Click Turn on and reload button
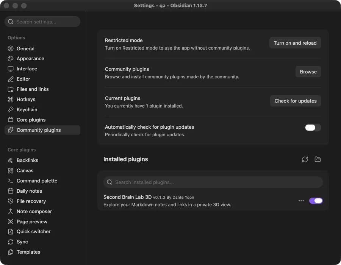The height and width of the screenshot is (265, 341). coord(295,43)
